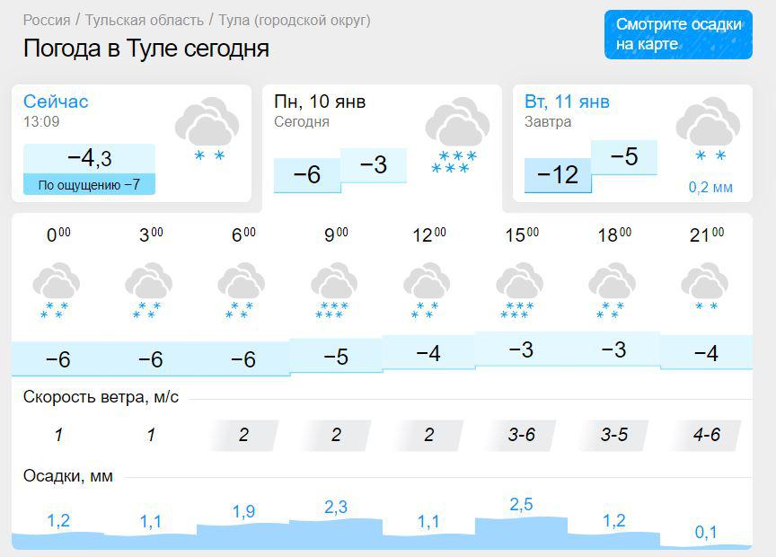Click the 4-6 wind speed badge
The image size is (776, 557).
707,435
